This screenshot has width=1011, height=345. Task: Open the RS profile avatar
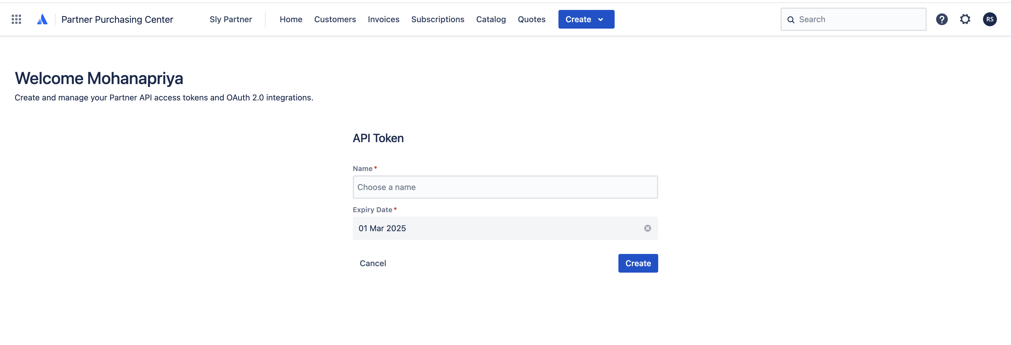tap(989, 19)
